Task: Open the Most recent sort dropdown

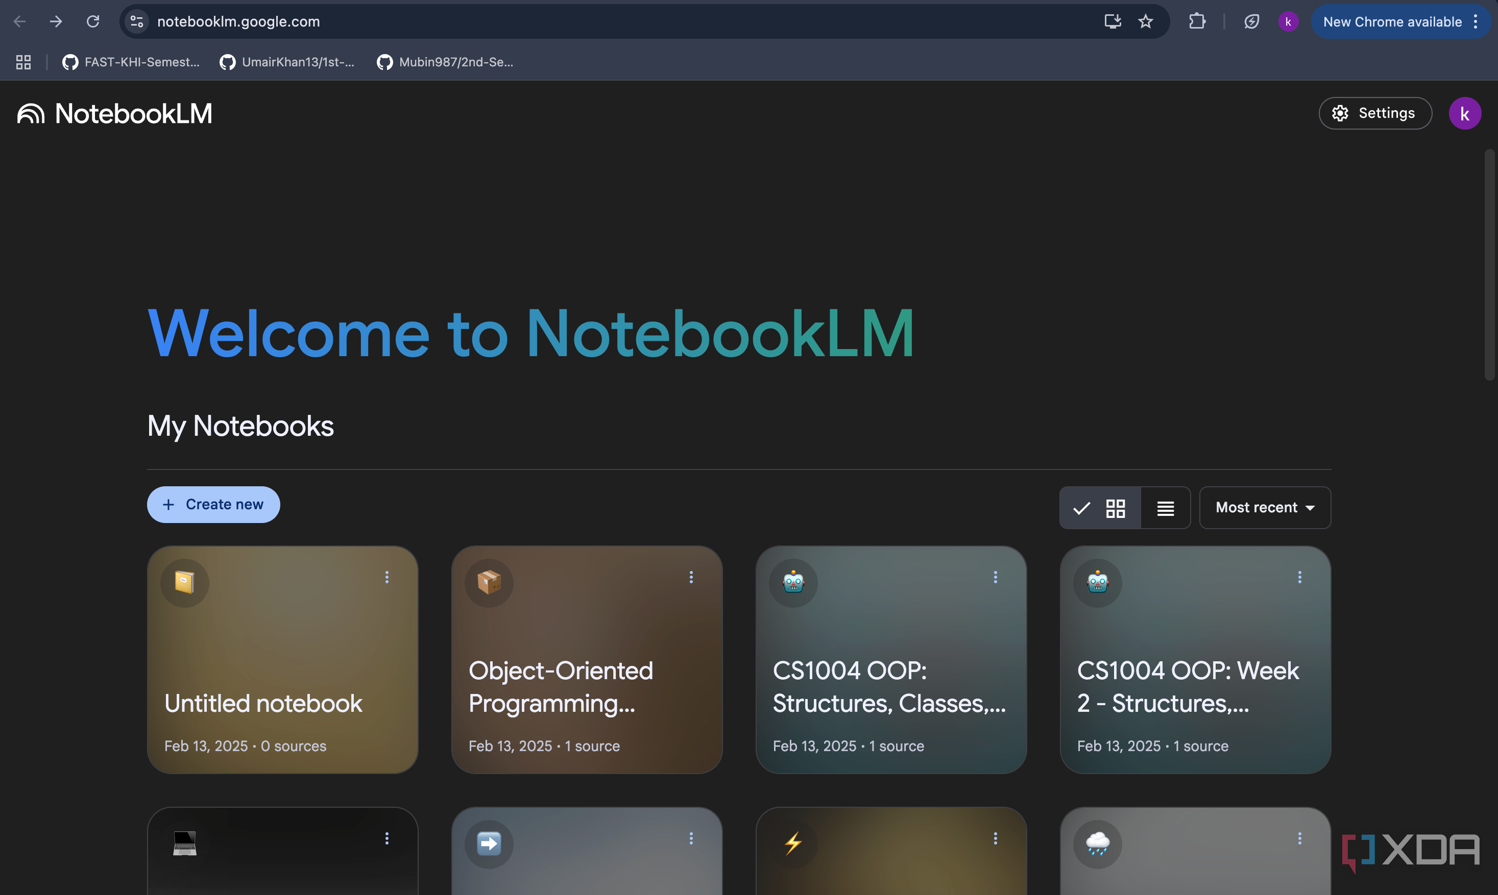Action: 1265,508
